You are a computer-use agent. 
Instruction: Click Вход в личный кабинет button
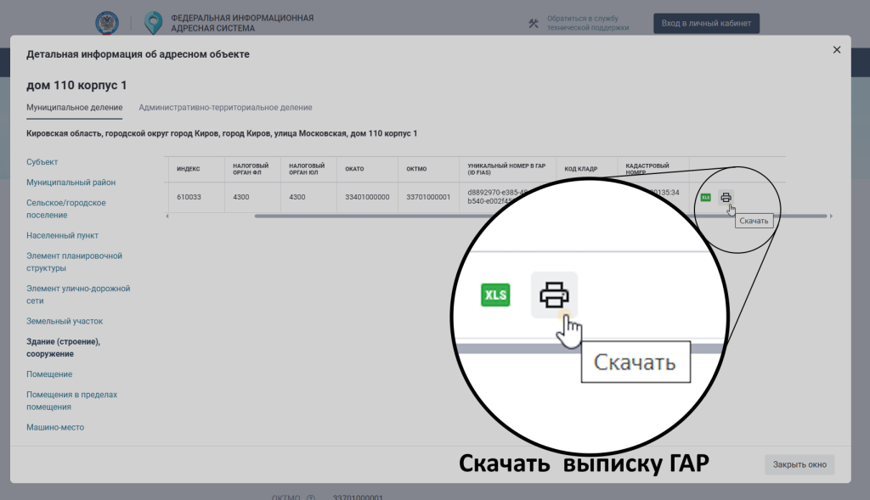pyautogui.click(x=706, y=24)
